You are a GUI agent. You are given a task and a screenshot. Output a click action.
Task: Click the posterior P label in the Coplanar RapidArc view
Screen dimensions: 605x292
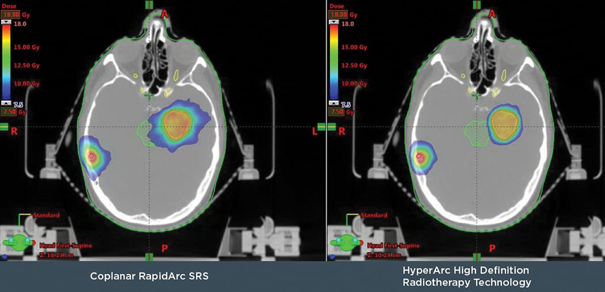tap(164, 248)
